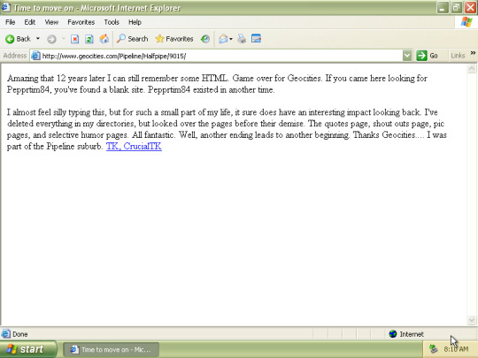
Task: Expand the address bar dropdown
Action: click(x=407, y=56)
